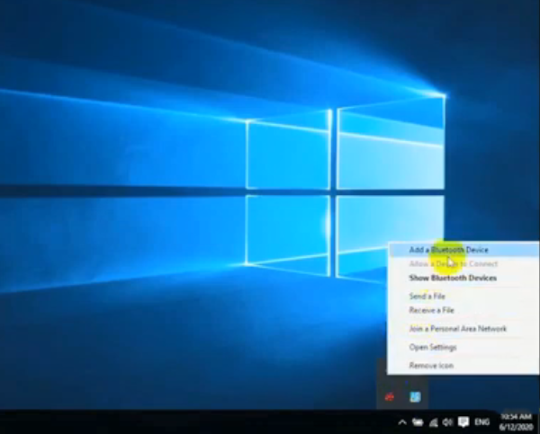Click the blue square icon in tray overflow

(415, 397)
